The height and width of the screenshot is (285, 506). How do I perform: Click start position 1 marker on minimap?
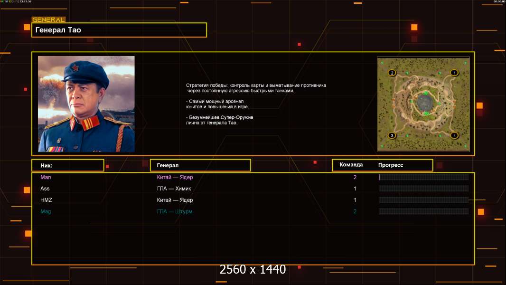454,73
